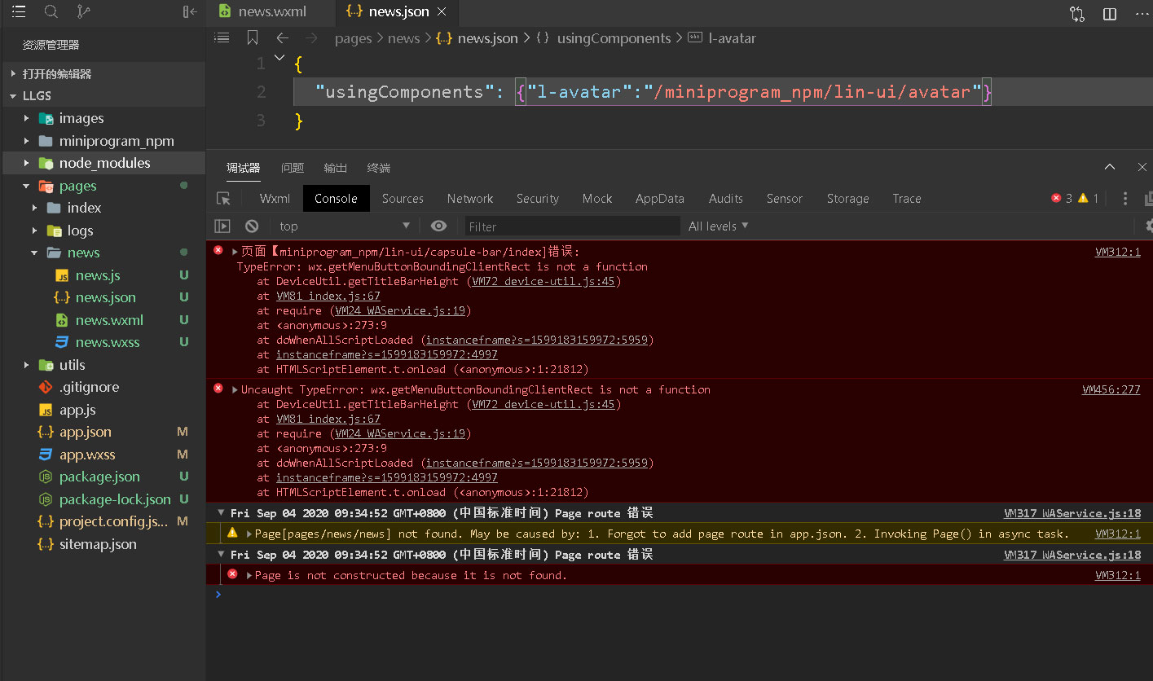Viewport: 1153px width, 681px height.
Task: Expand the capsule-bar error message arrow
Action: click(235, 252)
